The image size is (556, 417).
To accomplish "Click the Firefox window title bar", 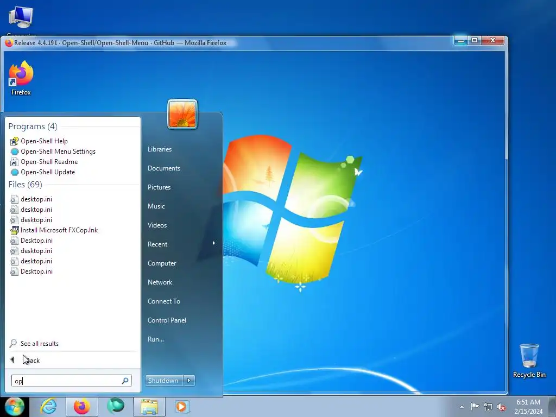I will click(227, 43).
